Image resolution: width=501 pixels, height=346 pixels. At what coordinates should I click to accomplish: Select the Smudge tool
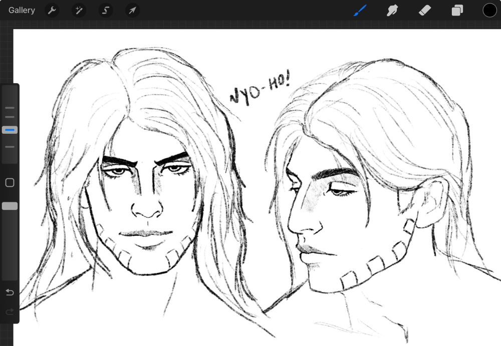tap(392, 11)
